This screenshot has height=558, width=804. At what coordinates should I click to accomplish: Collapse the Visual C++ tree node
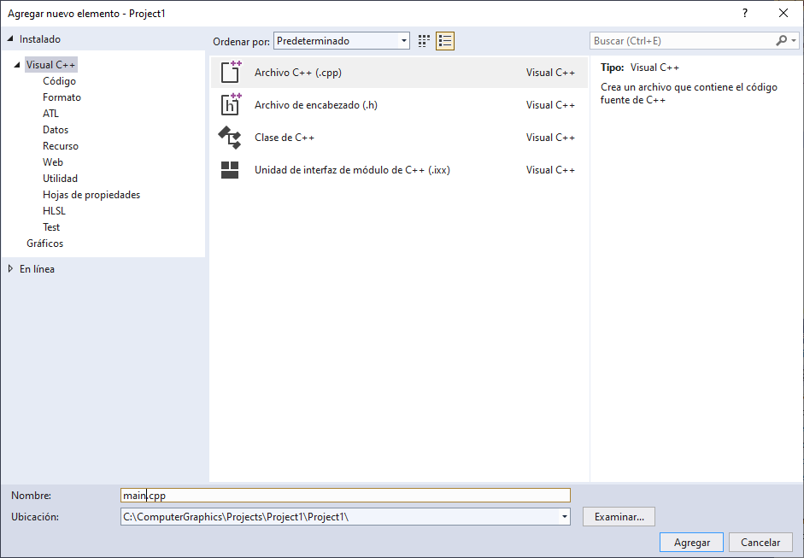(17, 65)
